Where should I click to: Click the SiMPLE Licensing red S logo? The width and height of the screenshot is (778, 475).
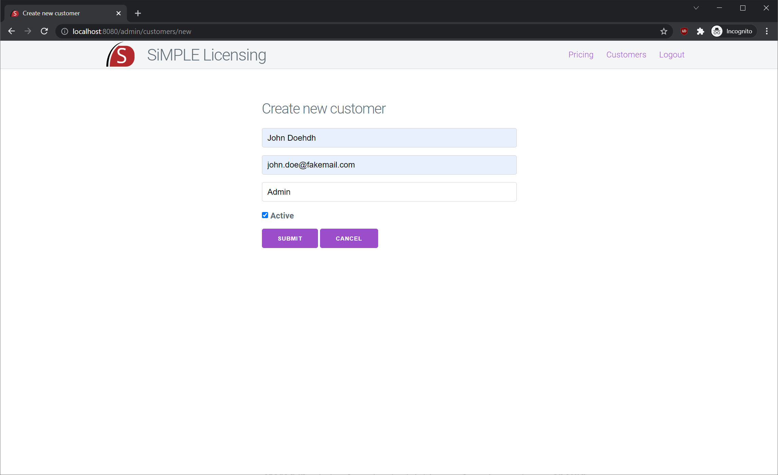121,55
